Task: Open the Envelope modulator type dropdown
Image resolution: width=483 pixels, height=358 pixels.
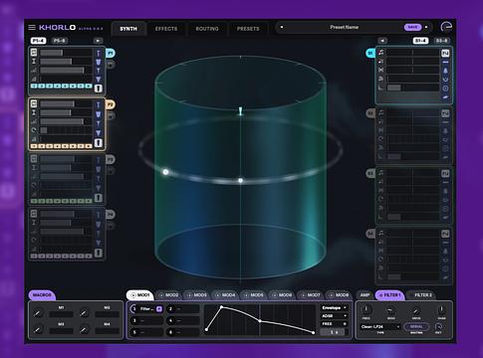Action: (334, 308)
